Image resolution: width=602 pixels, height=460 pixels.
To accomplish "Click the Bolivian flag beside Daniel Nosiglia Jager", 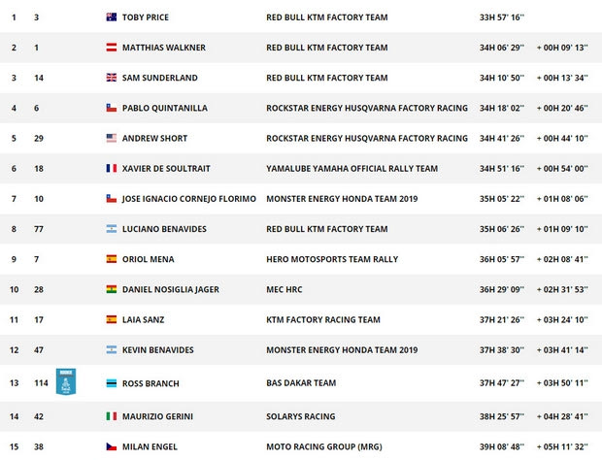I will (x=111, y=289).
